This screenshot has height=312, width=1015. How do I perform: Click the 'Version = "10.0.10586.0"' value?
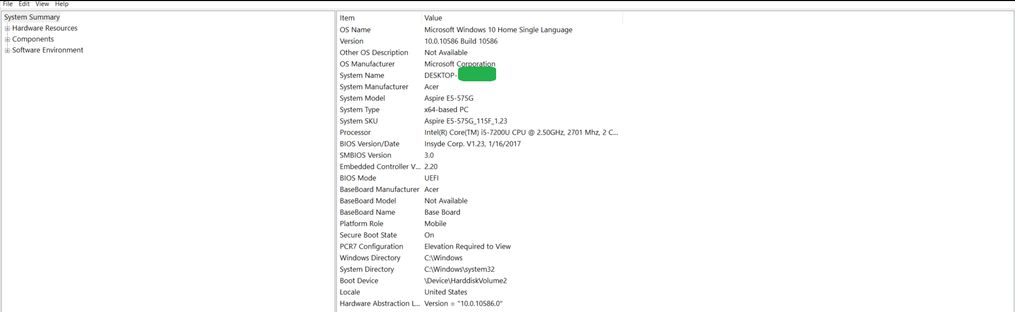pyautogui.click(x=463, y=304)
